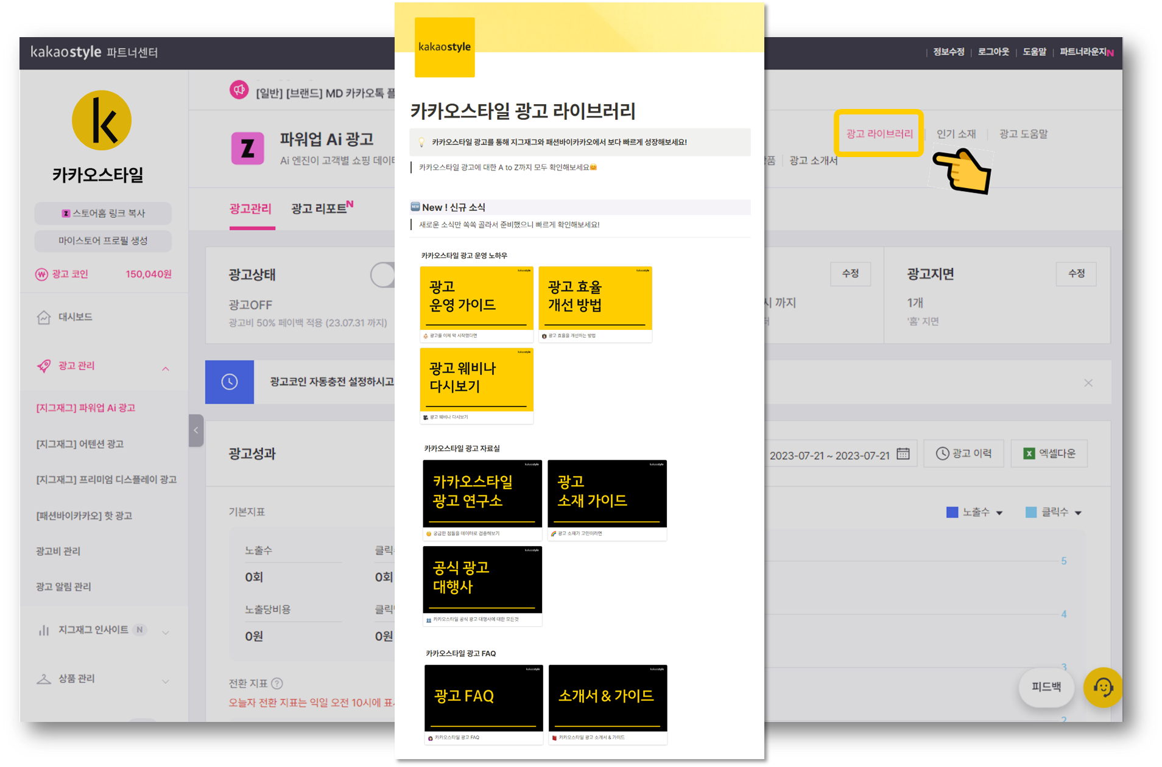Click 정보수정 in the top bar
Image resolution: width=1162 pixels, height=767 pixels.
pos(949,52)
